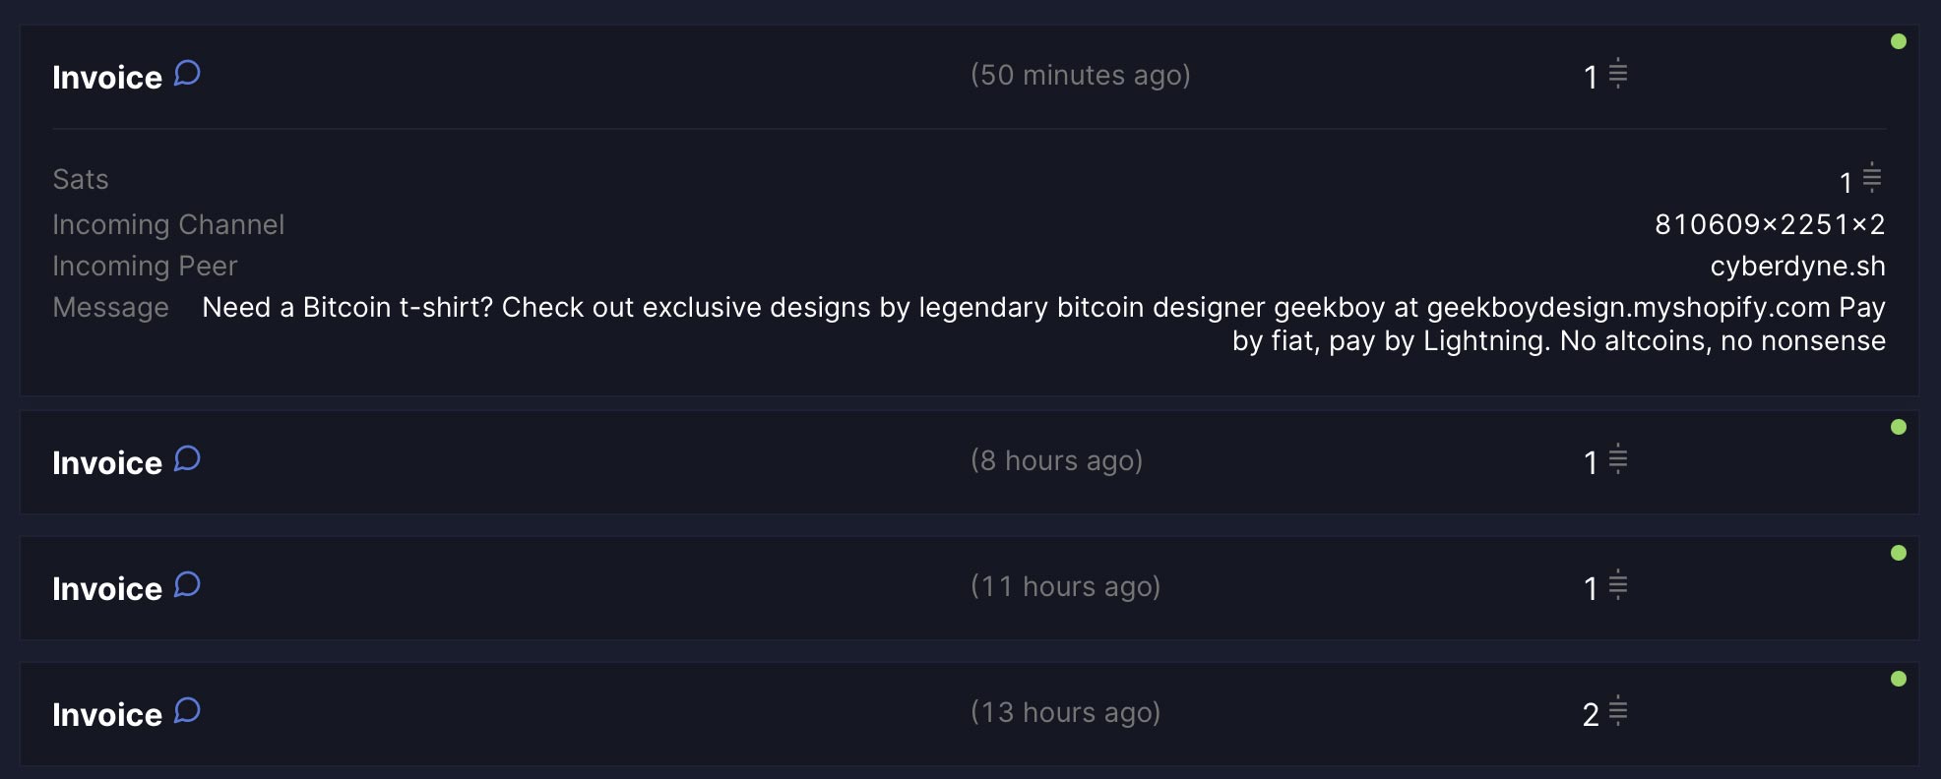Click sats symbol in 8-hour invoice row
Viewport: 1941px width, 779px height.
click(x=1618, y=458)
